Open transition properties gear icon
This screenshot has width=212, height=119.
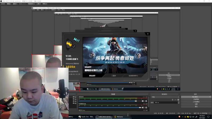(x=178, y=100)
